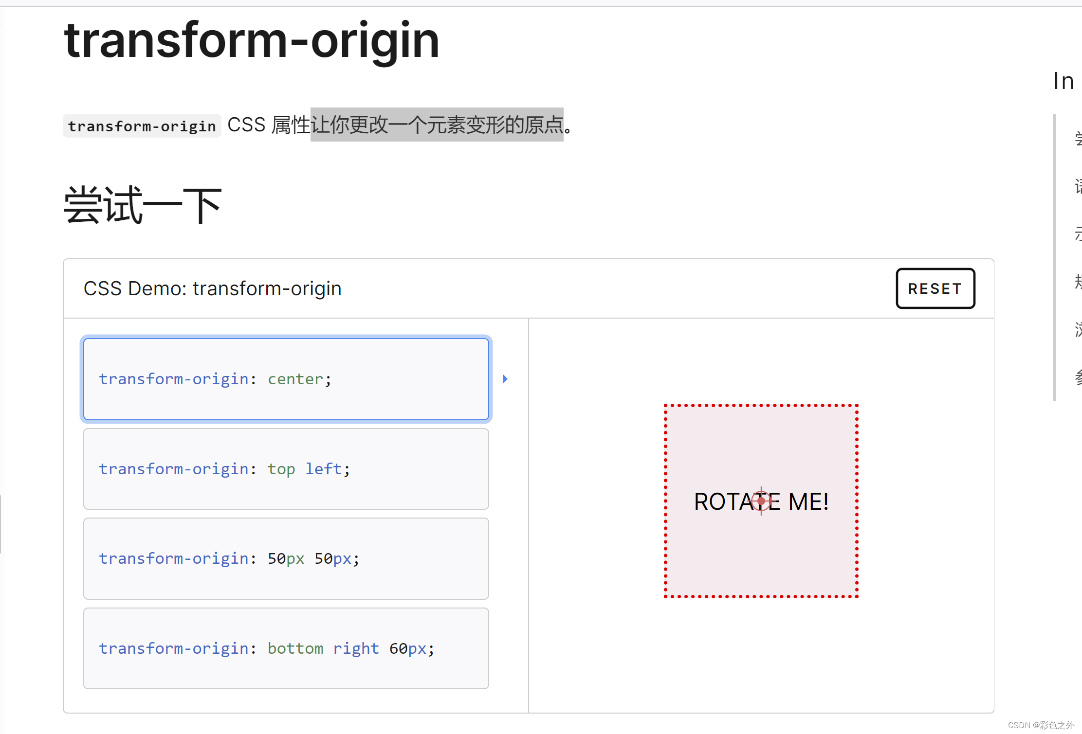This screenshot has width=1082, height=734.
Task: Click the "In" sidebar heading
Action: point(1064,80)
